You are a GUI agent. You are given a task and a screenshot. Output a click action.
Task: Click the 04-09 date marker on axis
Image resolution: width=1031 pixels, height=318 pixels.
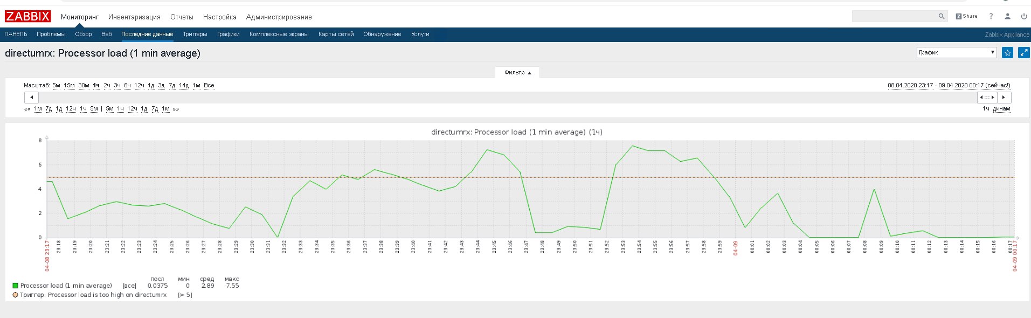[x=736, y=248]
